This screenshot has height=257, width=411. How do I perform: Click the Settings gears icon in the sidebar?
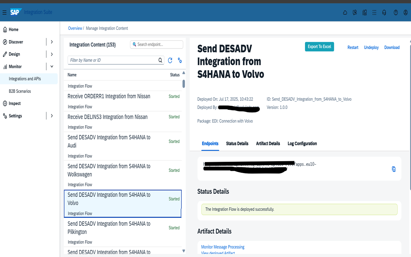pyautogui.click(x=5, y=116)
